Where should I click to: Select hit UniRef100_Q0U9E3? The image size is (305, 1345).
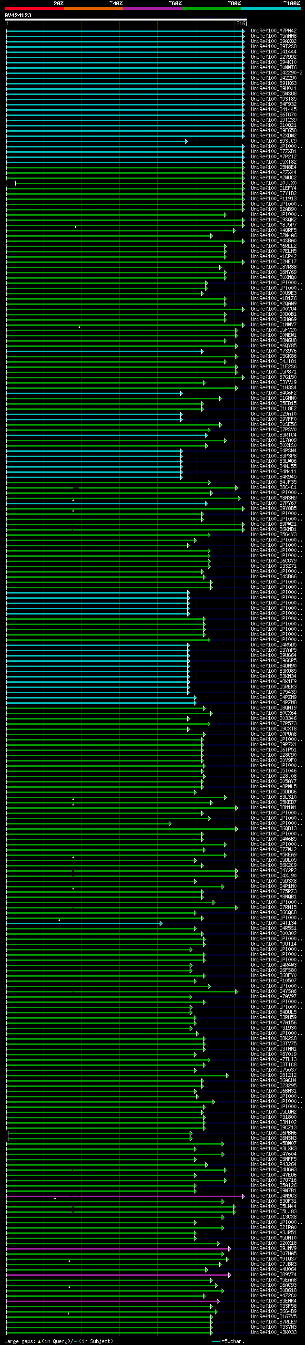pyautogui.click(x=273, y=293)
